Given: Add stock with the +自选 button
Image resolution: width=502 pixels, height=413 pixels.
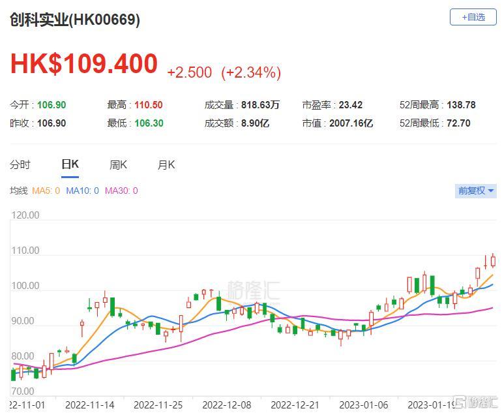Looking at the screenshot, I should click(473, 17).
